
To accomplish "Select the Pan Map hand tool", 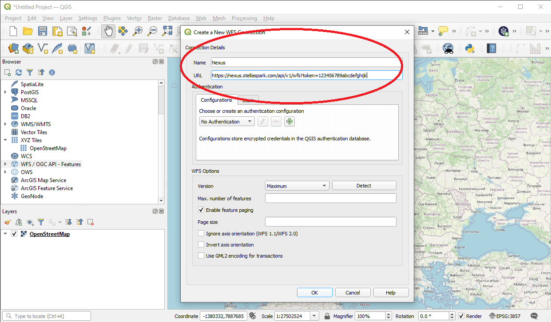I will click(108, 31).
